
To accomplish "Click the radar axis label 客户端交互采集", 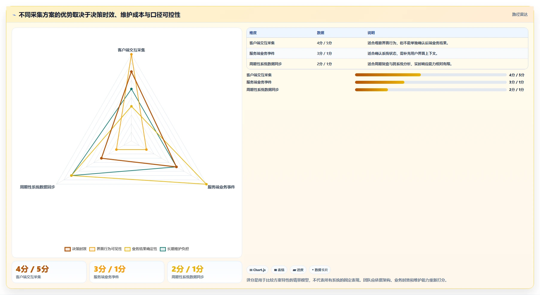I will tap(131, 50).
